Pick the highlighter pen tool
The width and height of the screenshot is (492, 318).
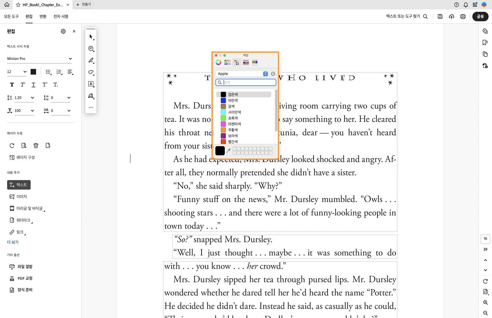(x=91, y=60)
